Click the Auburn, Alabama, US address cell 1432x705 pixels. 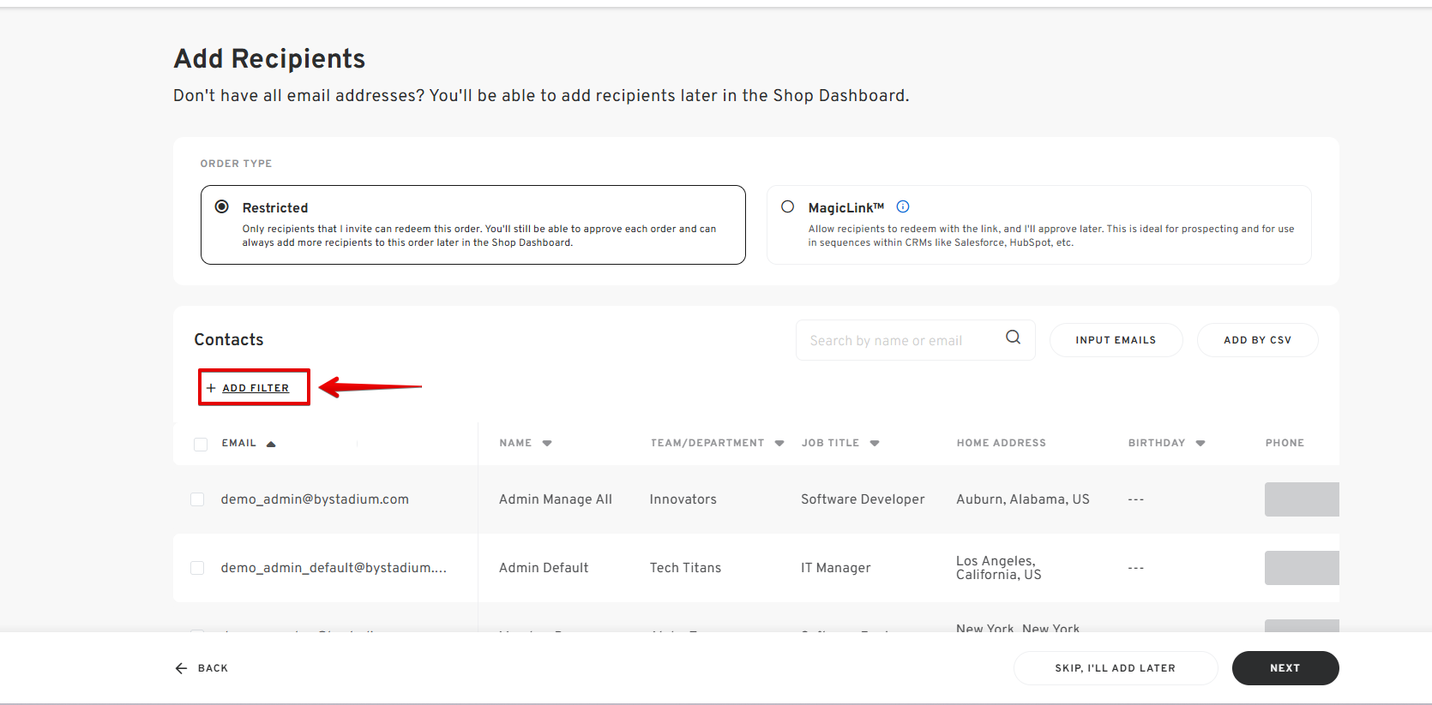pyautogui.click(x=1023, y=499)
